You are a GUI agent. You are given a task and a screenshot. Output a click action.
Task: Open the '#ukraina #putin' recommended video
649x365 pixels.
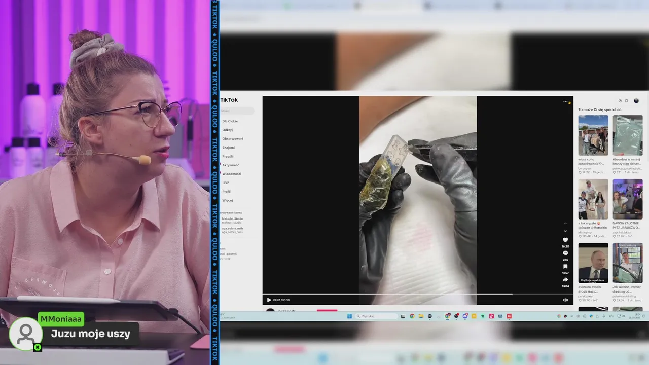point(593,263)
